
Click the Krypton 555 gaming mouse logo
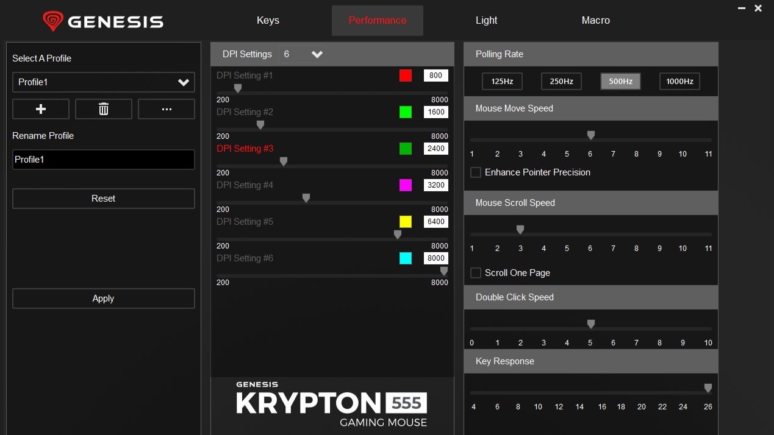click(332, 404)
